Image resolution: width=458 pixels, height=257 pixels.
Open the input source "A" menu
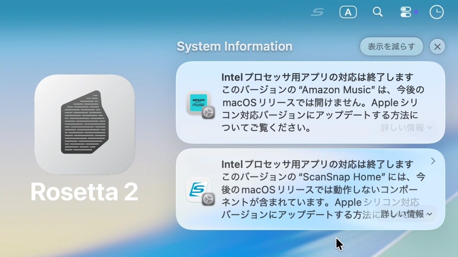point(348,12)
